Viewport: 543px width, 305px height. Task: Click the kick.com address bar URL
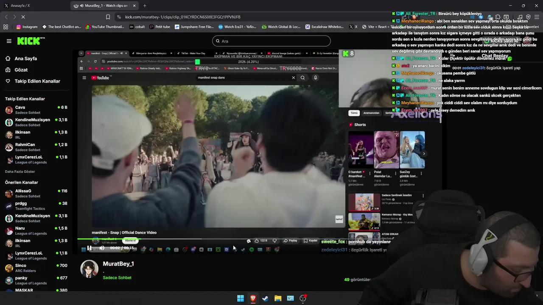pos(183,17)
